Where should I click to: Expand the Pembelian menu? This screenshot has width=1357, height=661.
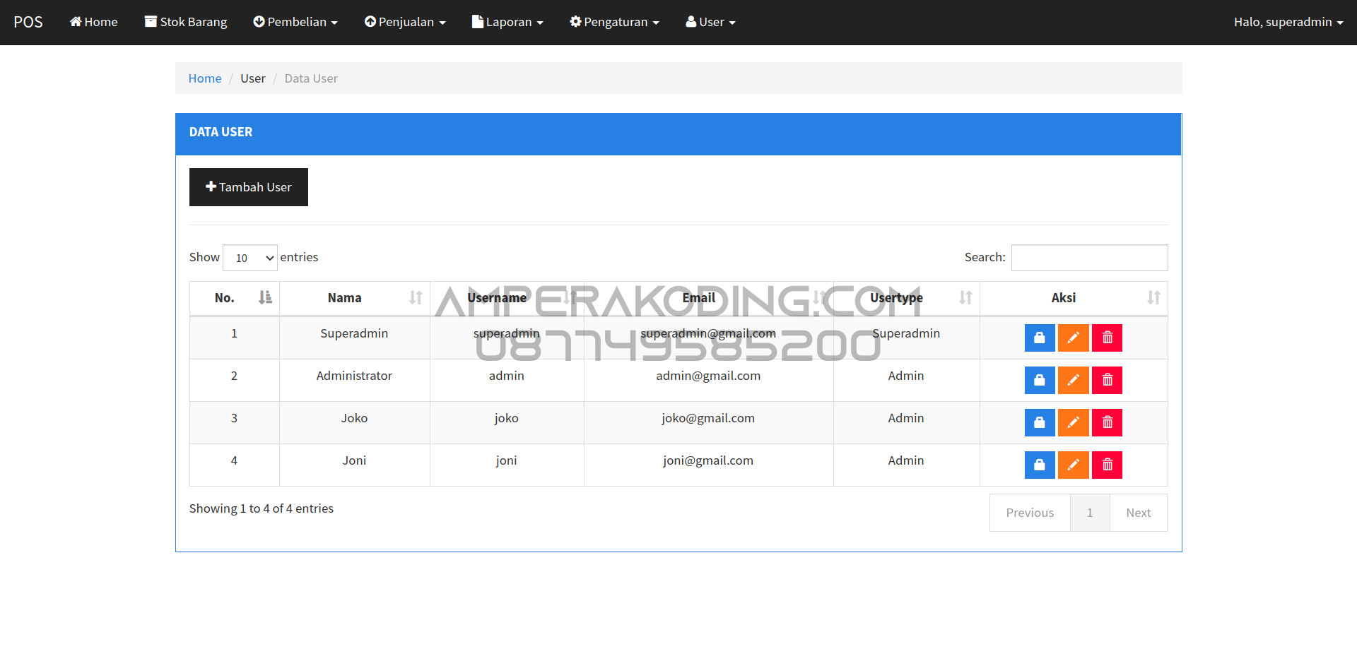(x=295, y=22)
